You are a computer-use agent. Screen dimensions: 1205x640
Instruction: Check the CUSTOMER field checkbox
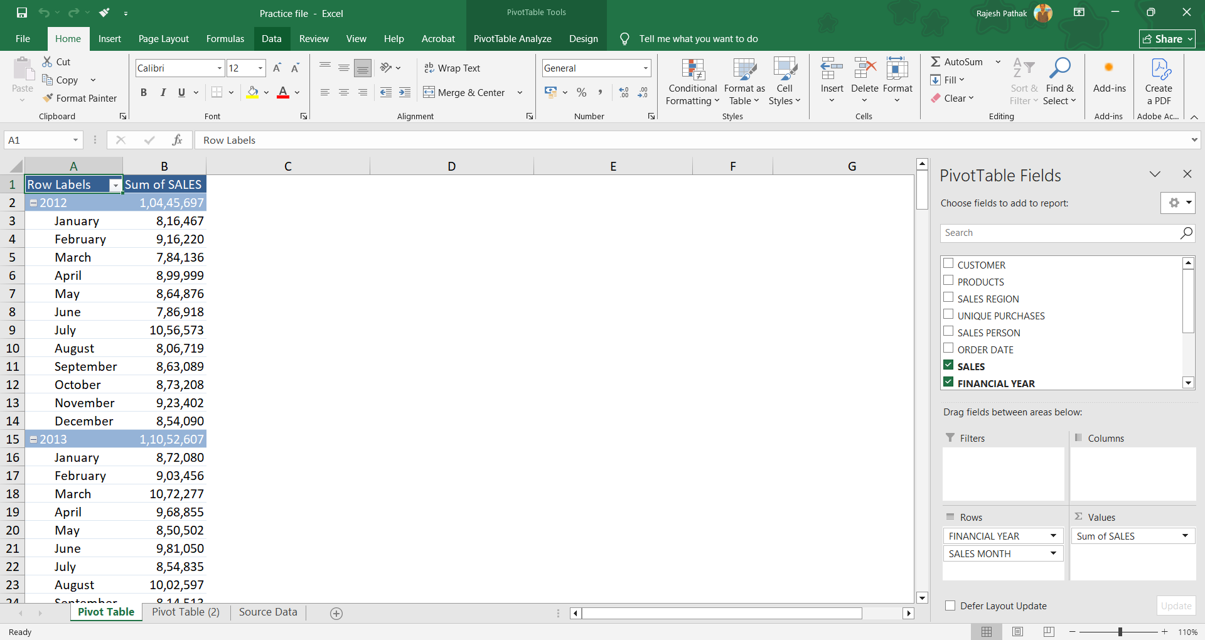[948, 264]
